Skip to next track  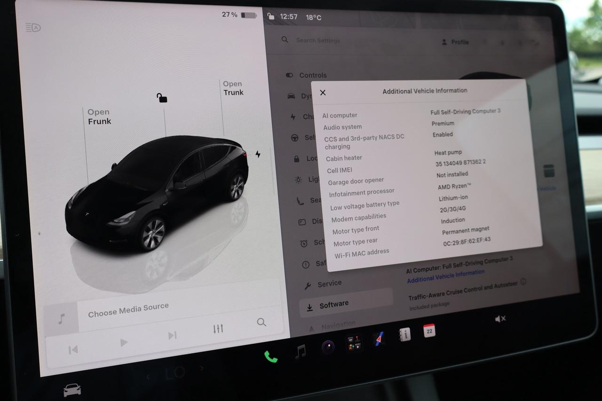pos(172,335)
